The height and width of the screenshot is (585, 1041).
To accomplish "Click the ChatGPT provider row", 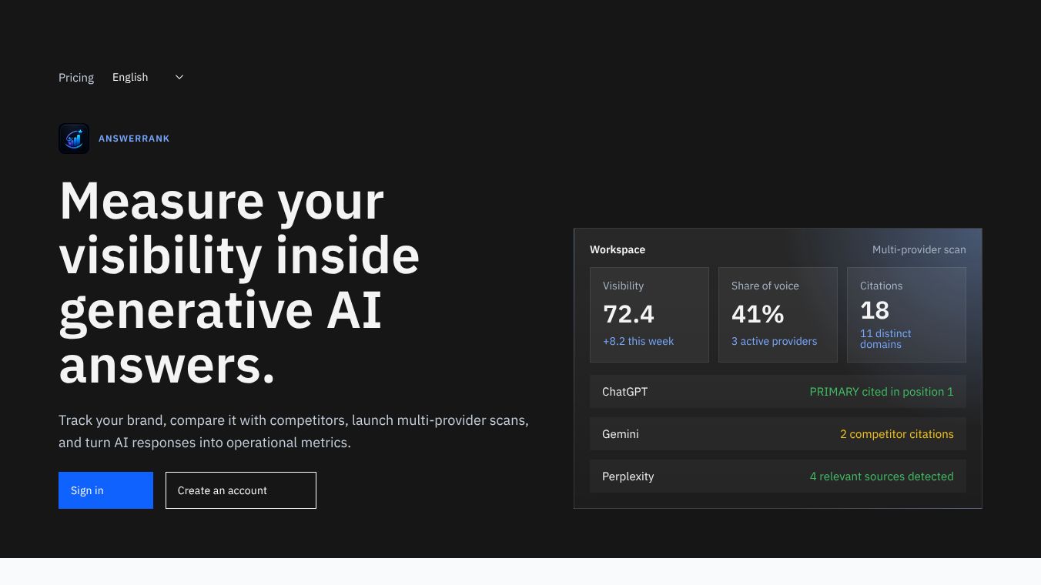I will point(778,392).
